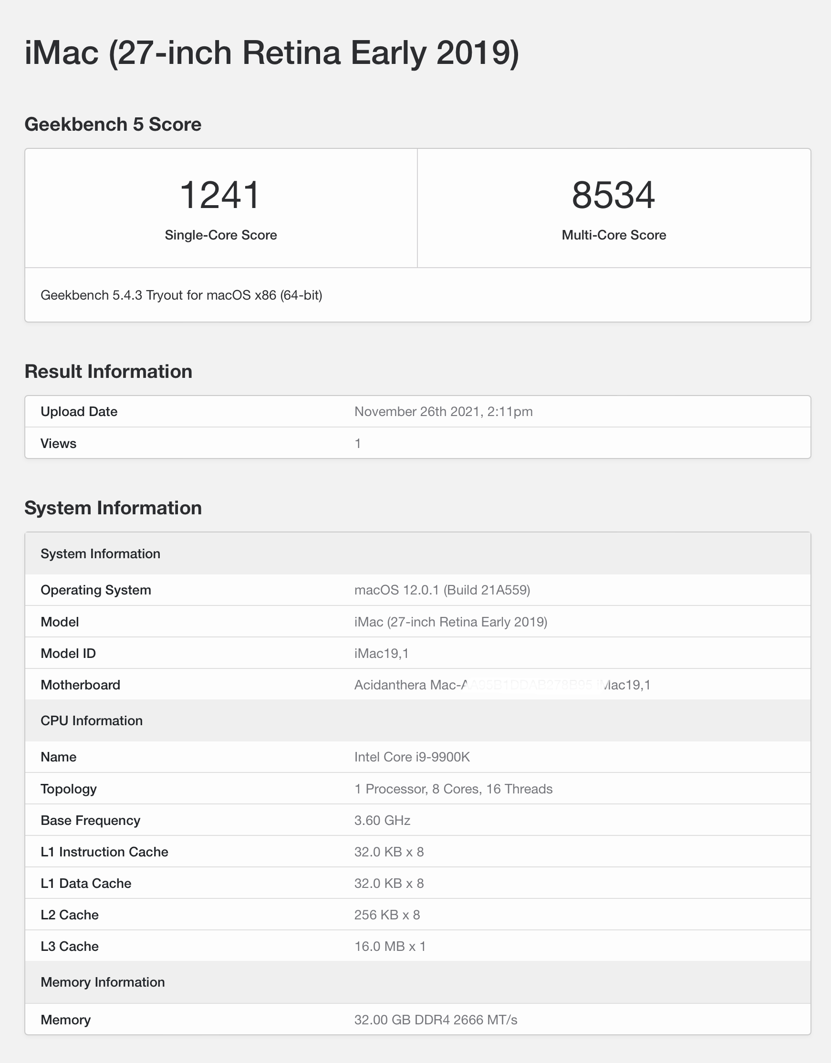Click the Result Information heading
Screen dimensions: 831x1063
coord(108,371)
